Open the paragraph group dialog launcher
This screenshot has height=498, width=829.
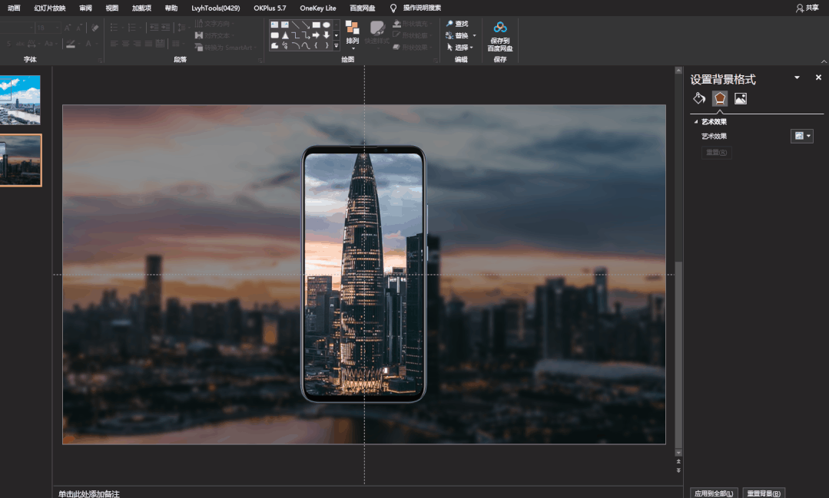click(x=260, y=60)
